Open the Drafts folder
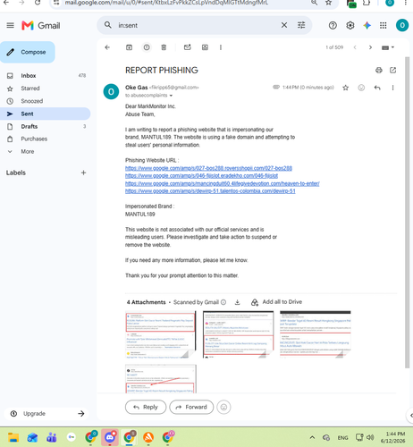Image resolution: width=413 pixels, height=447 pixels. pyautogui.click(x=46, y=126)
